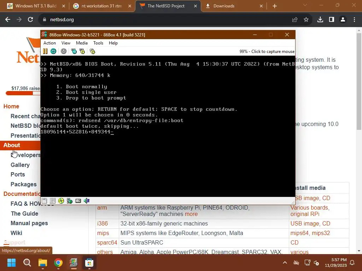
Task: Close the Windows NT 3.1 Build tab
Action: pyautogui.click(x=64, y=6)
